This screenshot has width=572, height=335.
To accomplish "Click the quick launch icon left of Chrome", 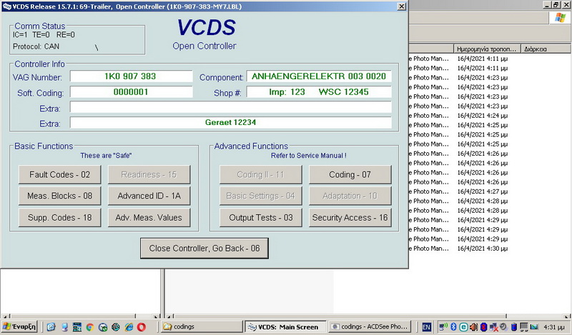I will click(x=77, y=327).
